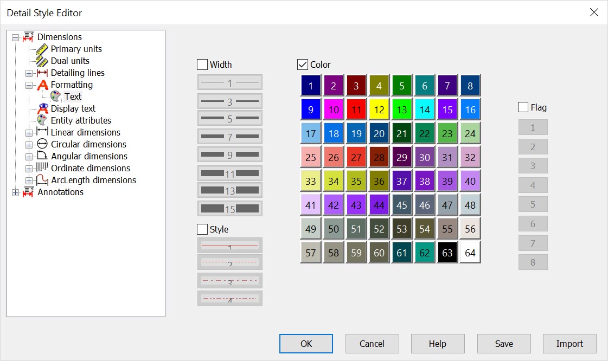This screenshot has width=608, height=361.
Task: Select line width option 7
Action: (229, 136)
